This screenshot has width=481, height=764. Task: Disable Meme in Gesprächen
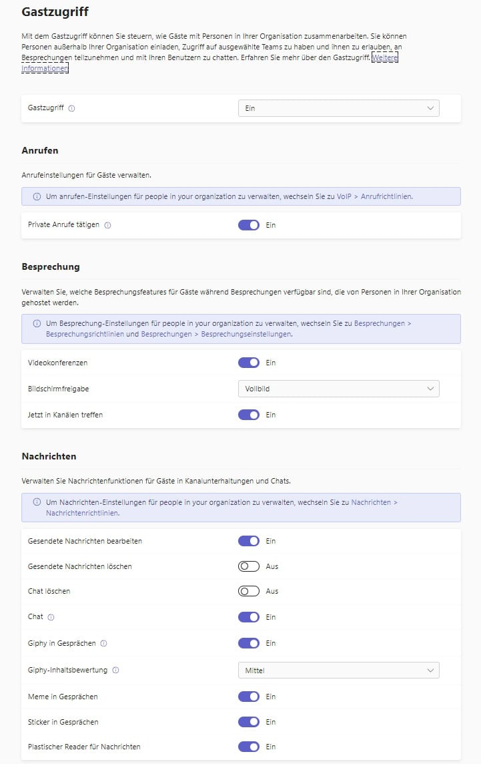tap(248, 695)
